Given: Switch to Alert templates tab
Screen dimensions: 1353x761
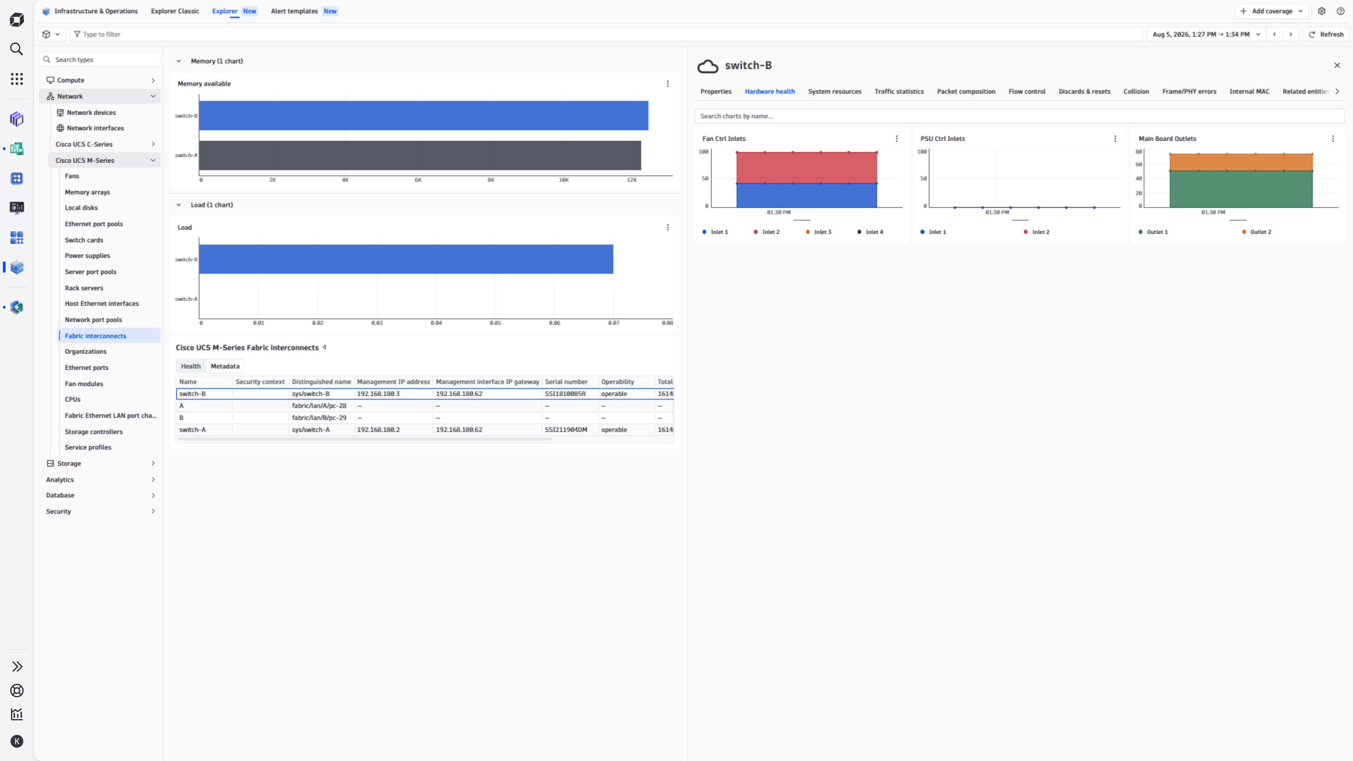Looking at the screenshot, I should 304,11.
